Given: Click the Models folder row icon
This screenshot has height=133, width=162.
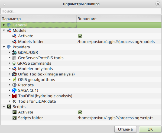Looking at the screenshot, I should (14, 42).
